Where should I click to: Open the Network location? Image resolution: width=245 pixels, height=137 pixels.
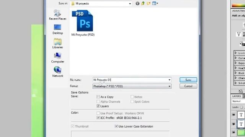(x=57, y=72)
